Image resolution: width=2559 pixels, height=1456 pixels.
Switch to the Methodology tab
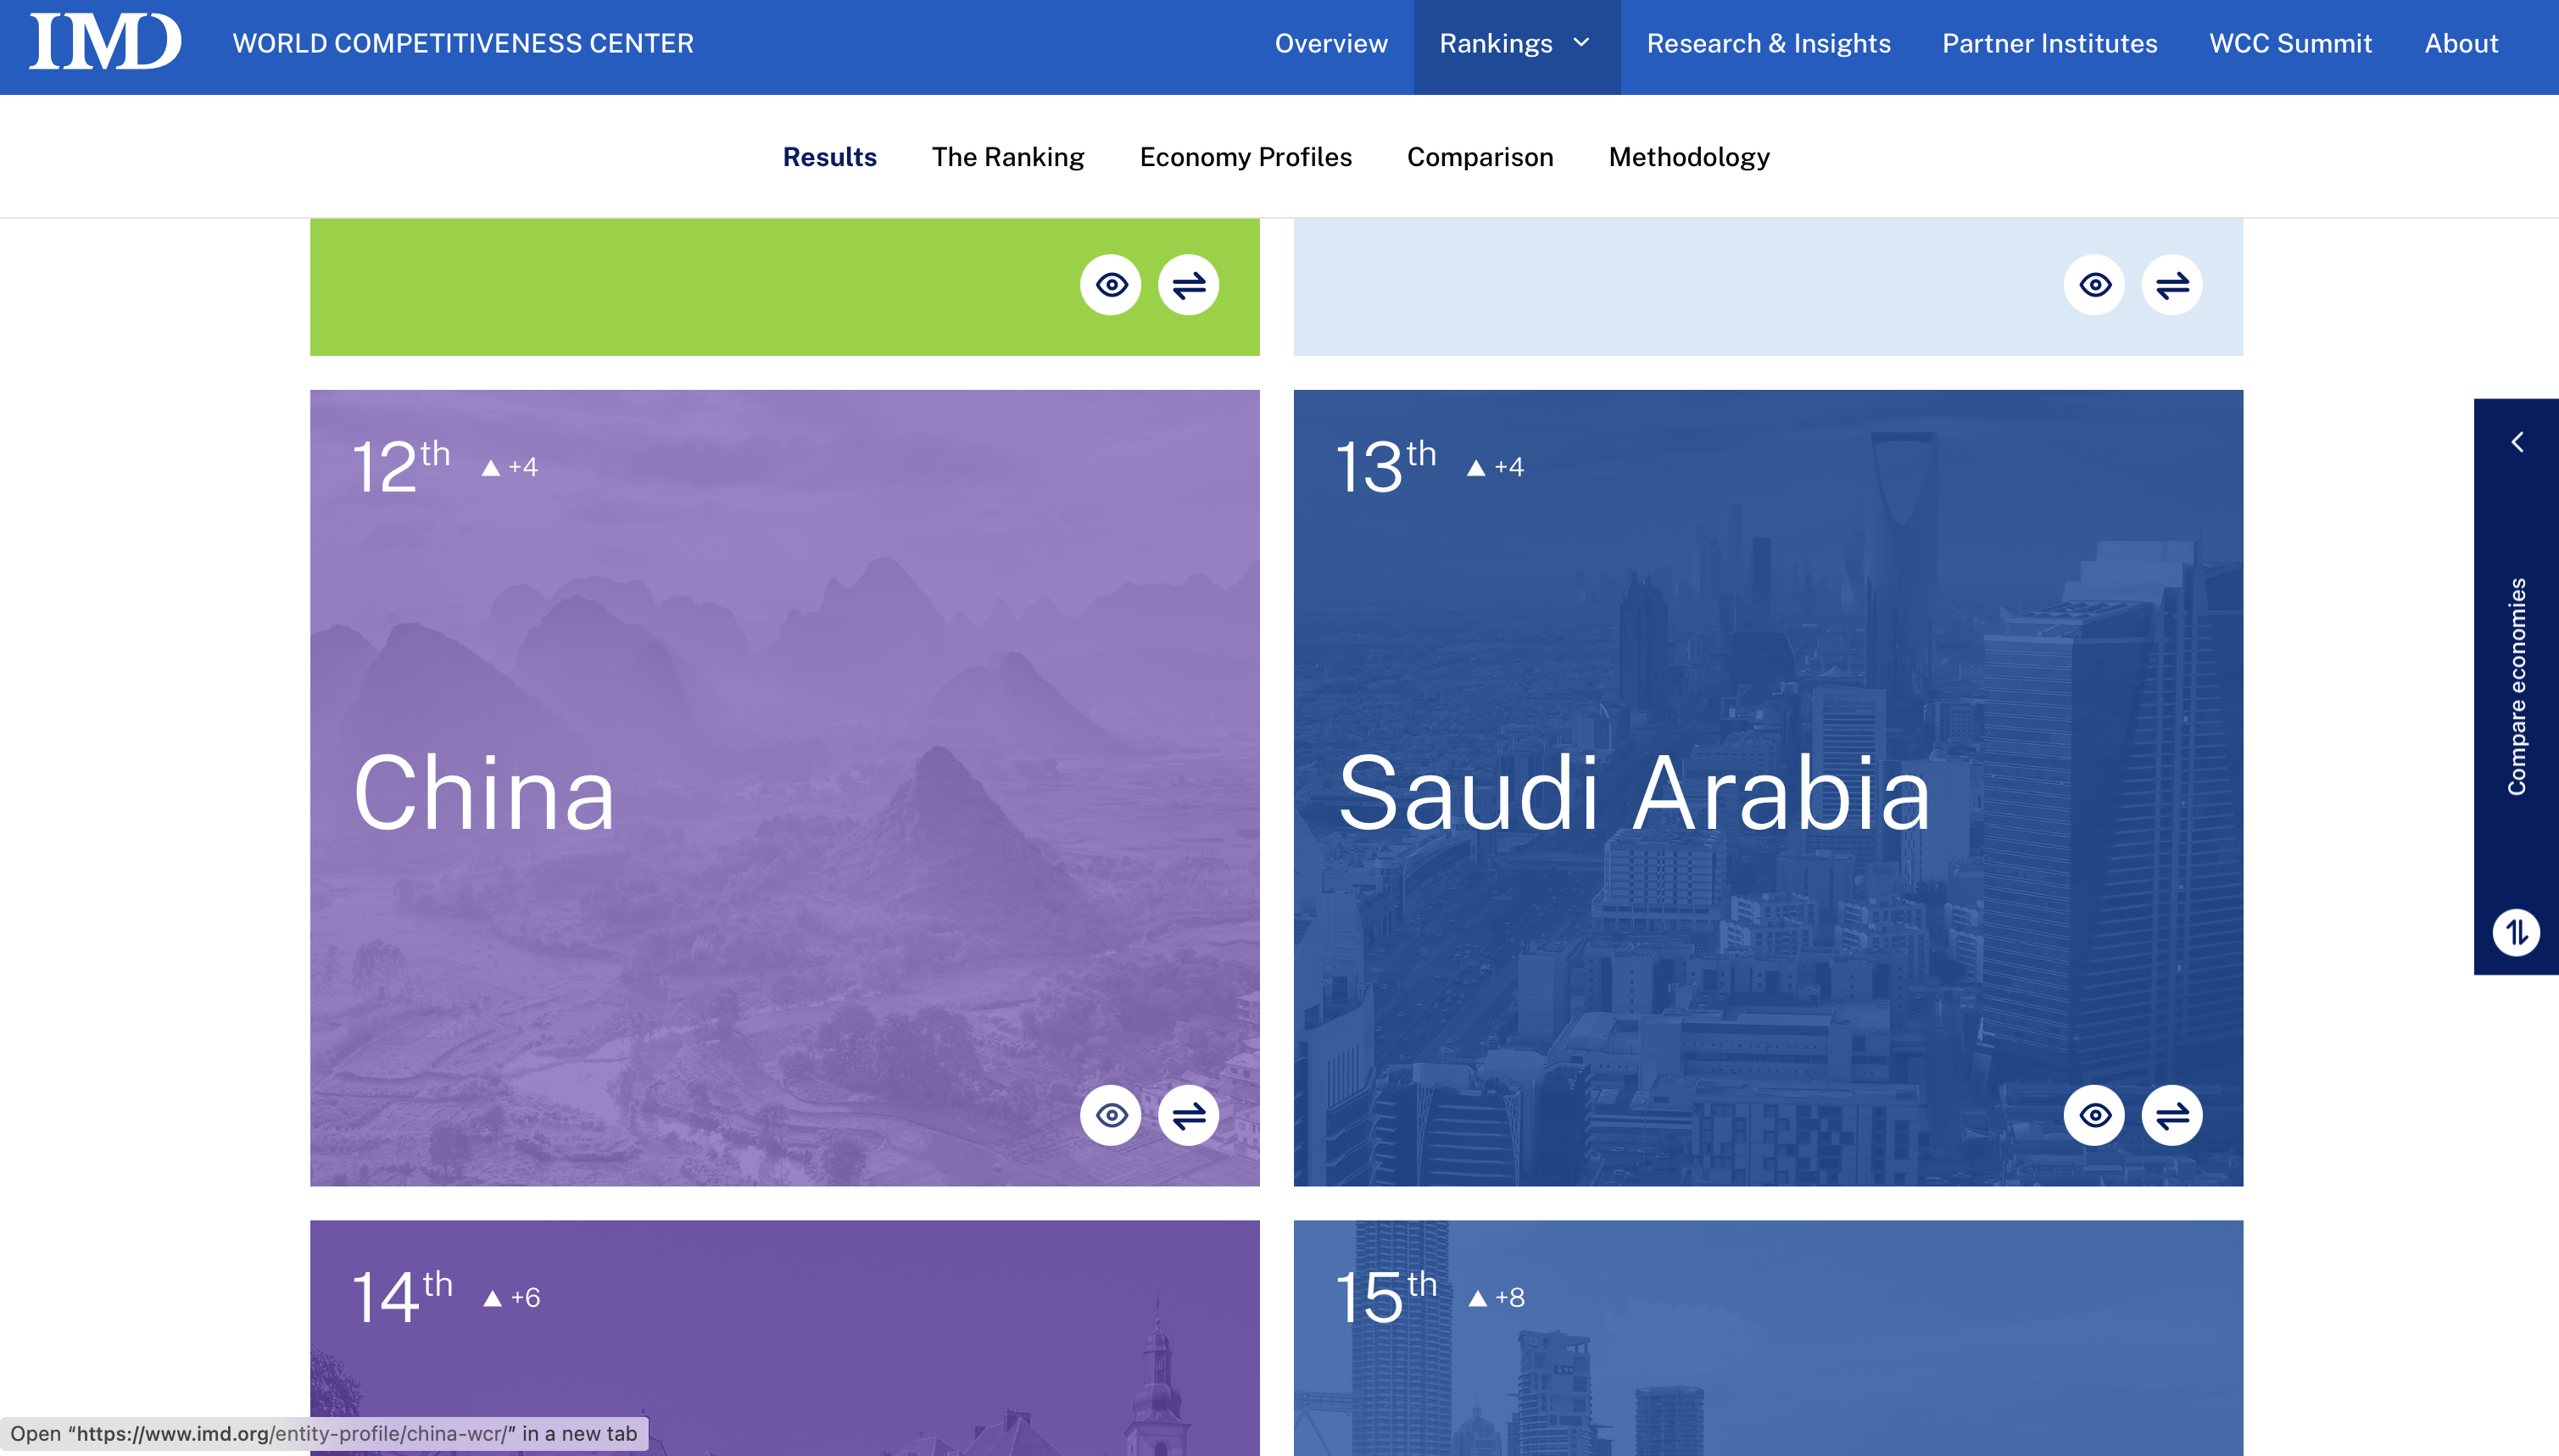[1689, 157]
